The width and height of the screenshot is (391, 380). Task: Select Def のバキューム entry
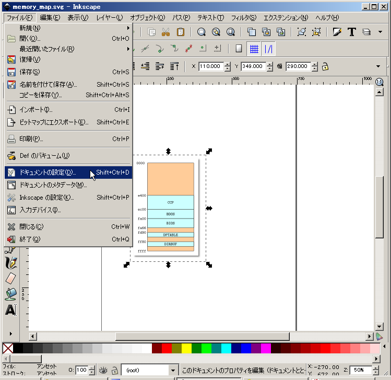point(68,156)
